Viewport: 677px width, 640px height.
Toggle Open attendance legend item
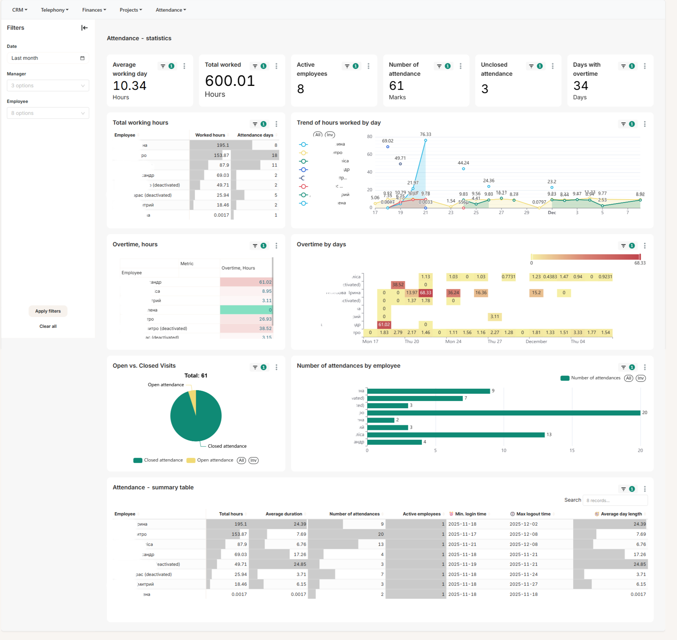pyautogui.click(x=210, y=460)
